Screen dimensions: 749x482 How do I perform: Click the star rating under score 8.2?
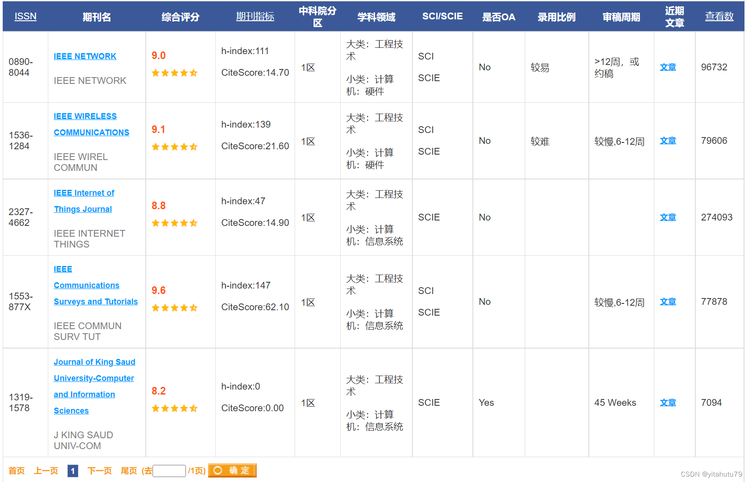click(175, 409)
